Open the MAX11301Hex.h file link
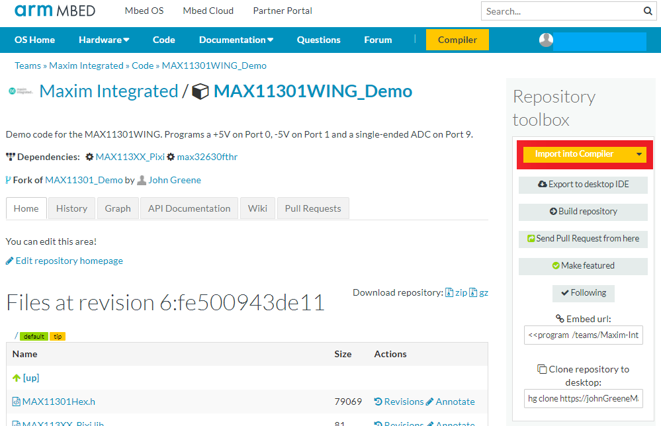661x426 pixels. coord(59,402)
